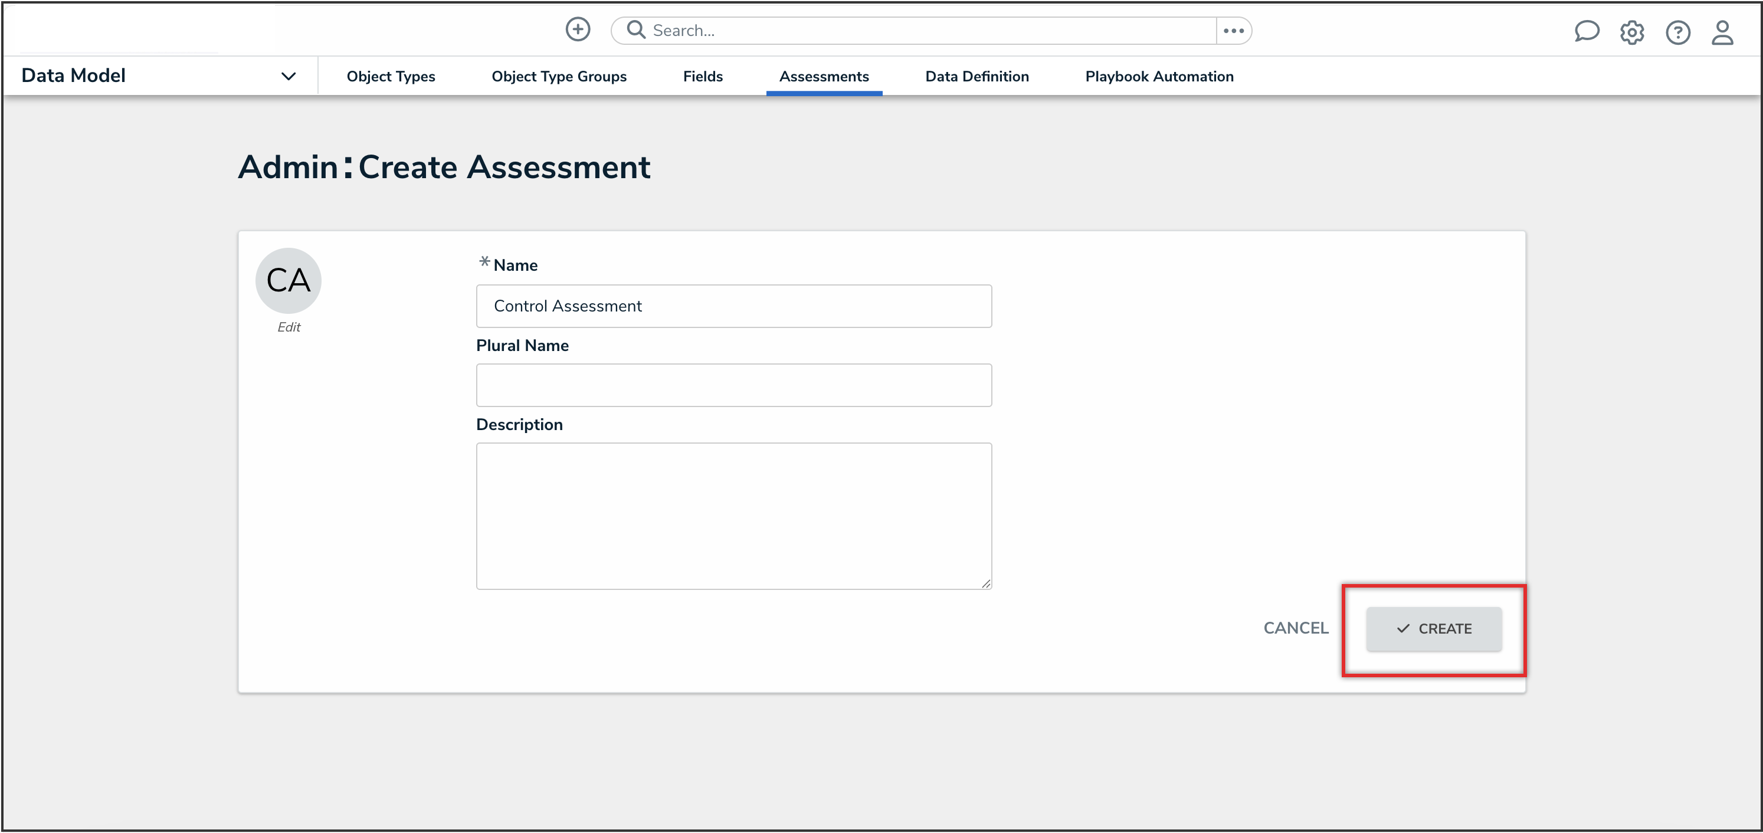Open the Object Type Groups tab
Viewport: 1763px width, 833px height.
click(559, 76)
